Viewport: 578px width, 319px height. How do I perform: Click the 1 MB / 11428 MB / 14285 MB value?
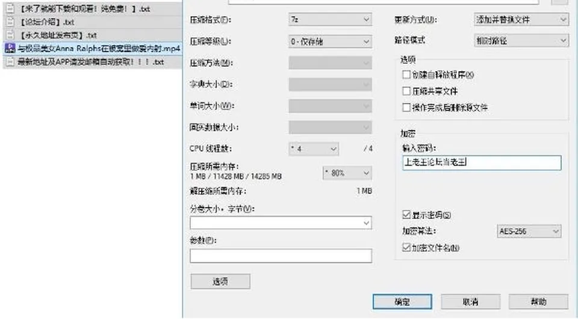[x=236, y=176]
